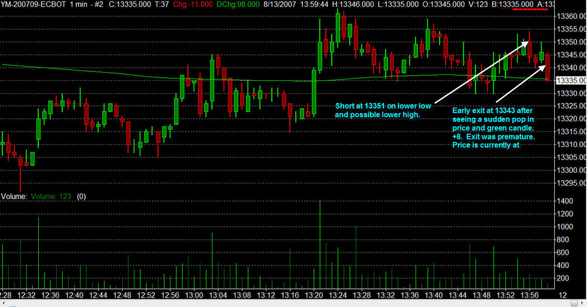
Task: Click the horizontal scrollbar thumb below the chart
Action: pyautogui.click(x=574, y=303)
